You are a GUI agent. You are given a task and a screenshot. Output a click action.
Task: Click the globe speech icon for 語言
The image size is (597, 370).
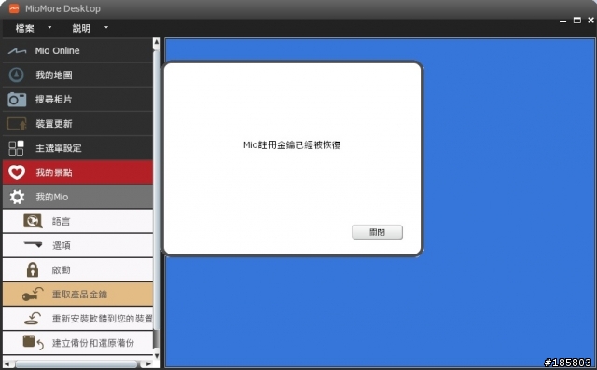click(33, 221)
